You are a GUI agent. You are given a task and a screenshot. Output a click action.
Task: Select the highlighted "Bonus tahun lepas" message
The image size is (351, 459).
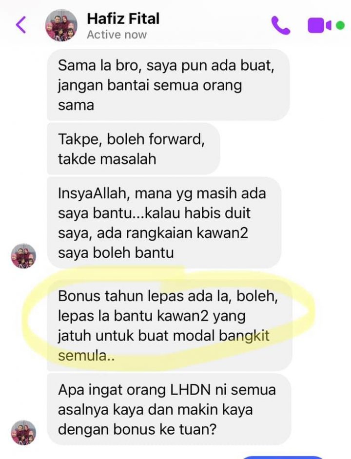point(169,325)
